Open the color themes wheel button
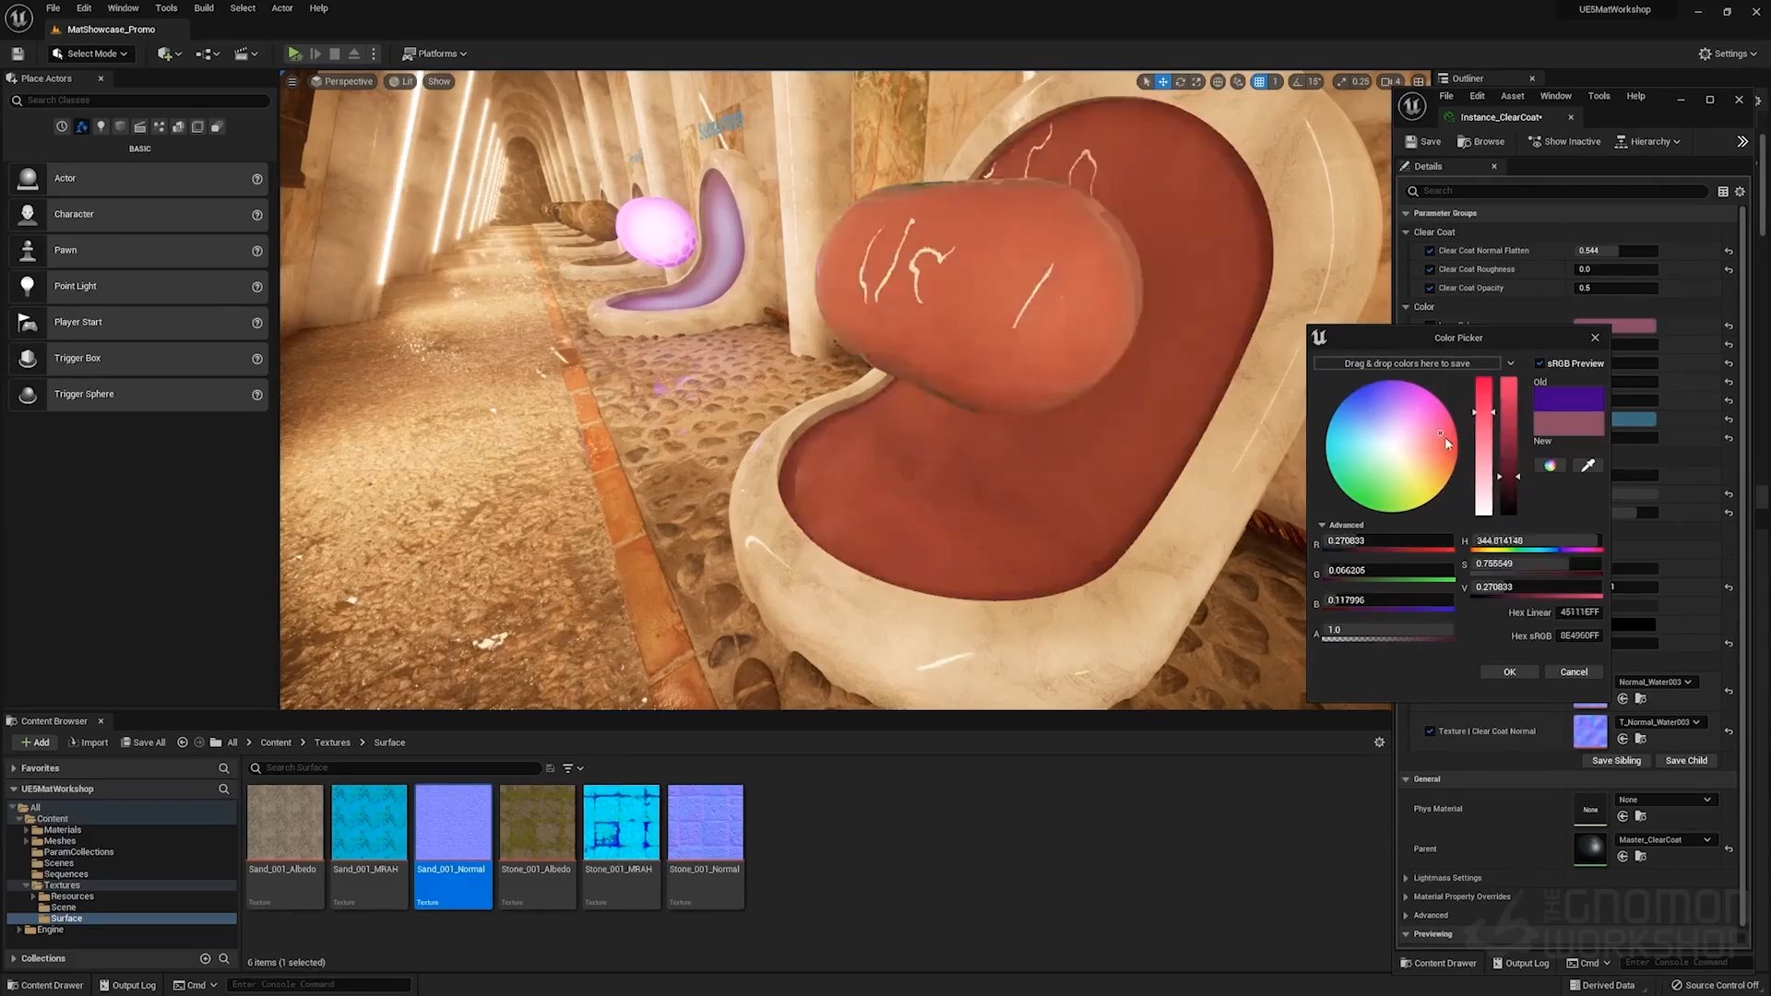Viewport: 1771px width, 996px height. [x=1550, y=466]
